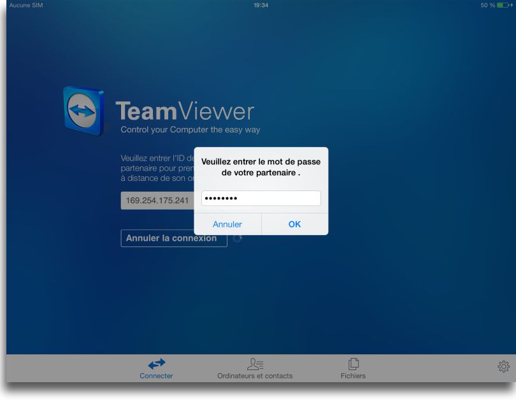Open the Ordinateurs et contacts icon

click(255, 364)
